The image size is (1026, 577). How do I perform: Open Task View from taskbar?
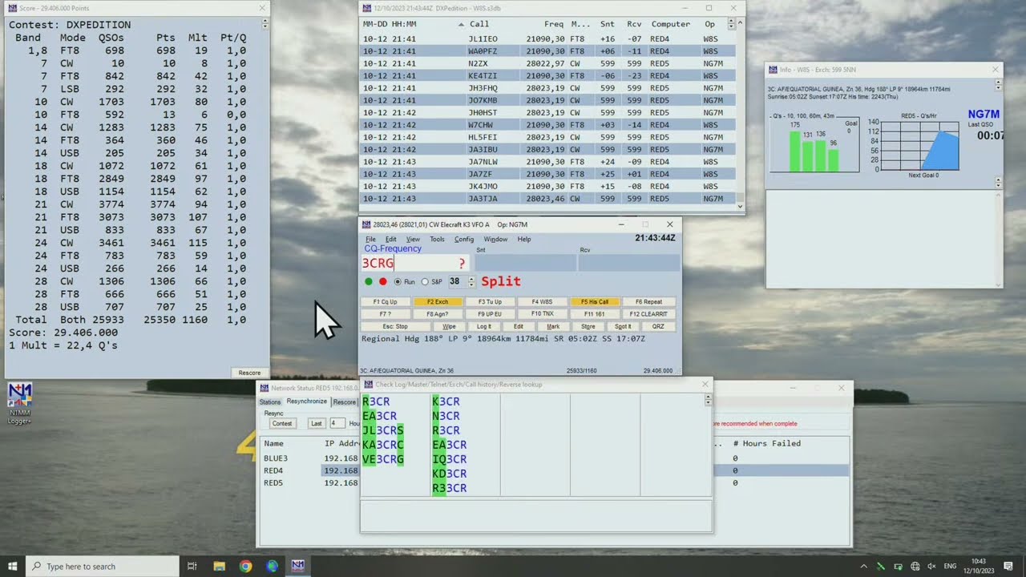[x=192, y=566]
